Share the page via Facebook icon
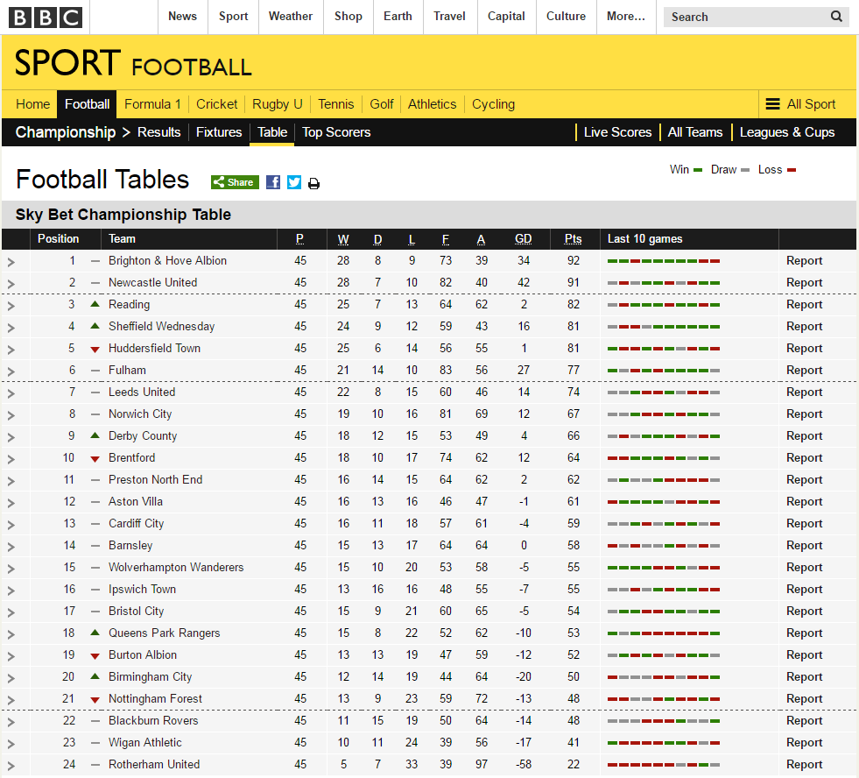This screenshot has width=859, height=778. [273, 182]
